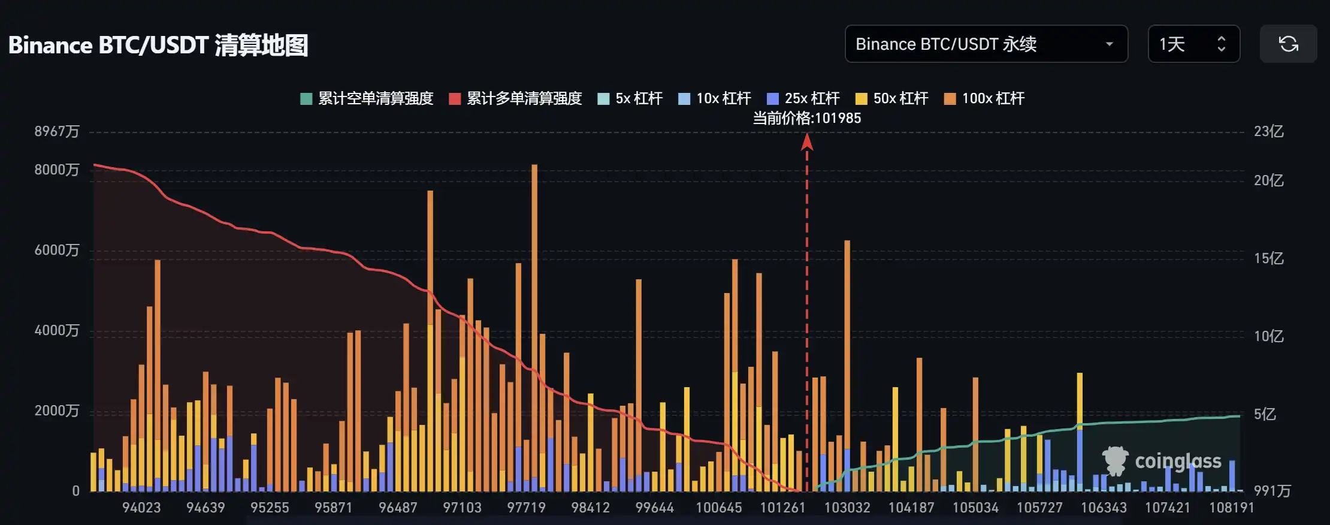Click the Binance BTC/USDT 清算地图 title
The height and width of the screenshot is (525, 1330).
pyautogui.click(x=158, y=46)
